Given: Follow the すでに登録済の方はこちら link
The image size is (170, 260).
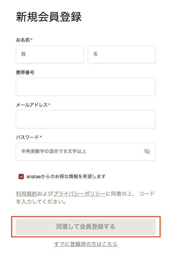Looking at the screenshot, I should tap(86, 244).
